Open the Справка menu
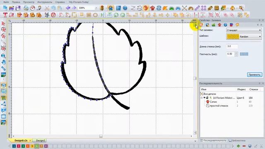This screenshot has height=149, width=265. click(60, 2)
